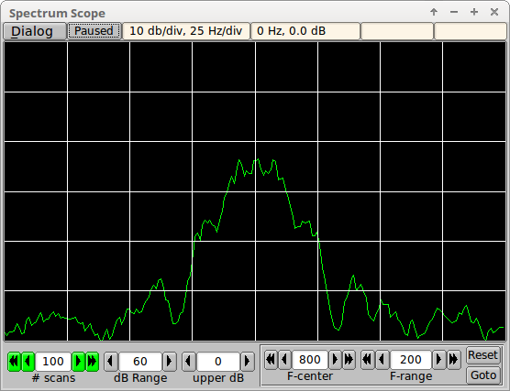Step F-center down with single left arrow
Image resolution: width=510 pixels, height=391 pixels.
[285, 360]
